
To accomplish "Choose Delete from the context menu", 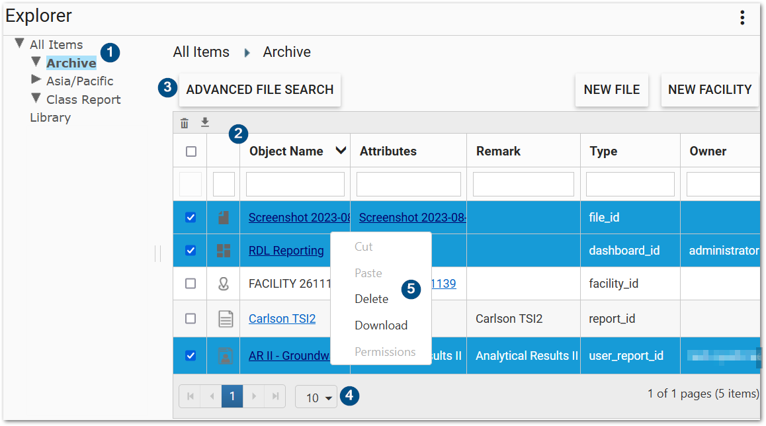I will (x=372, y=298).
